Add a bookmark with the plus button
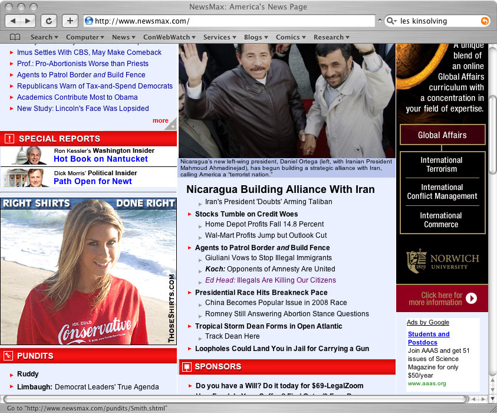This screenshot has width=497, height=413. (x=70, y=21)
